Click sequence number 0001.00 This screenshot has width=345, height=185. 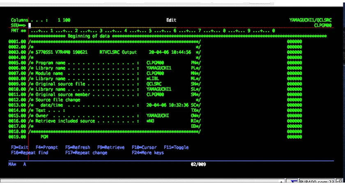17,42
